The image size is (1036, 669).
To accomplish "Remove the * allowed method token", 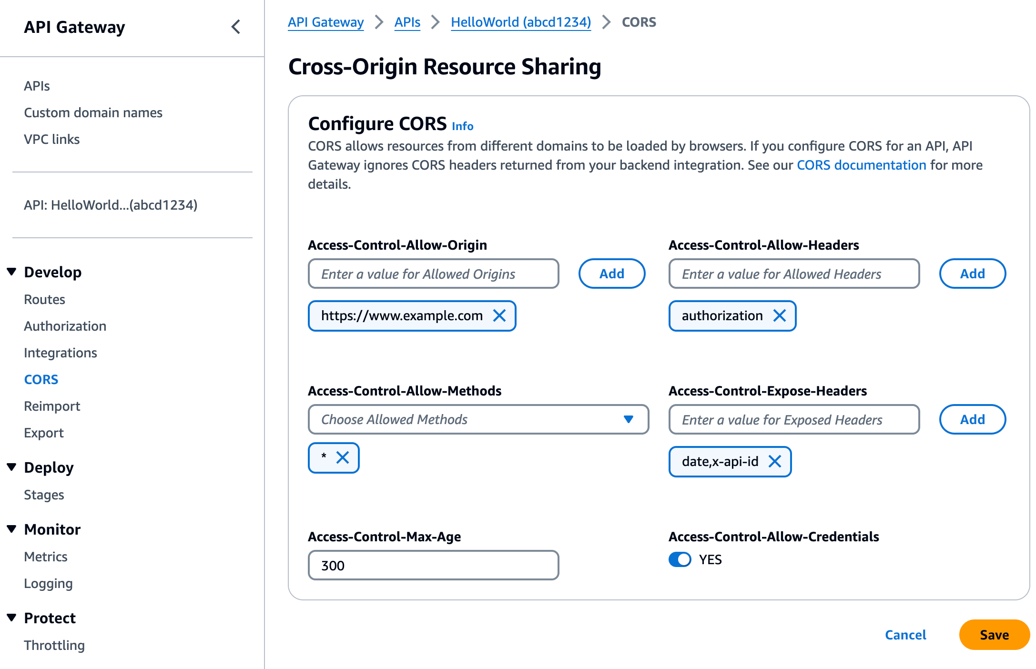I will [x=343, y=457].
